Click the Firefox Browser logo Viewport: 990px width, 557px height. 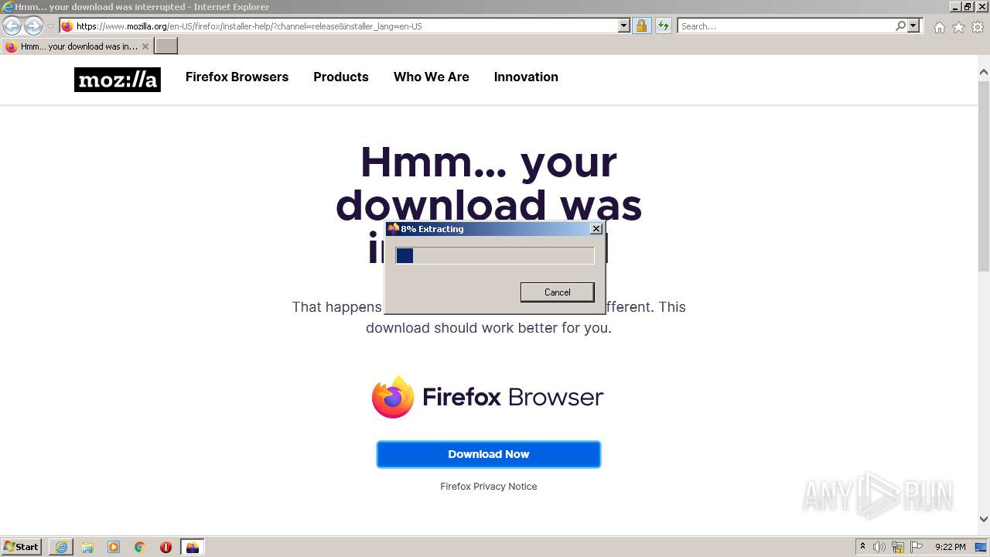487,397
